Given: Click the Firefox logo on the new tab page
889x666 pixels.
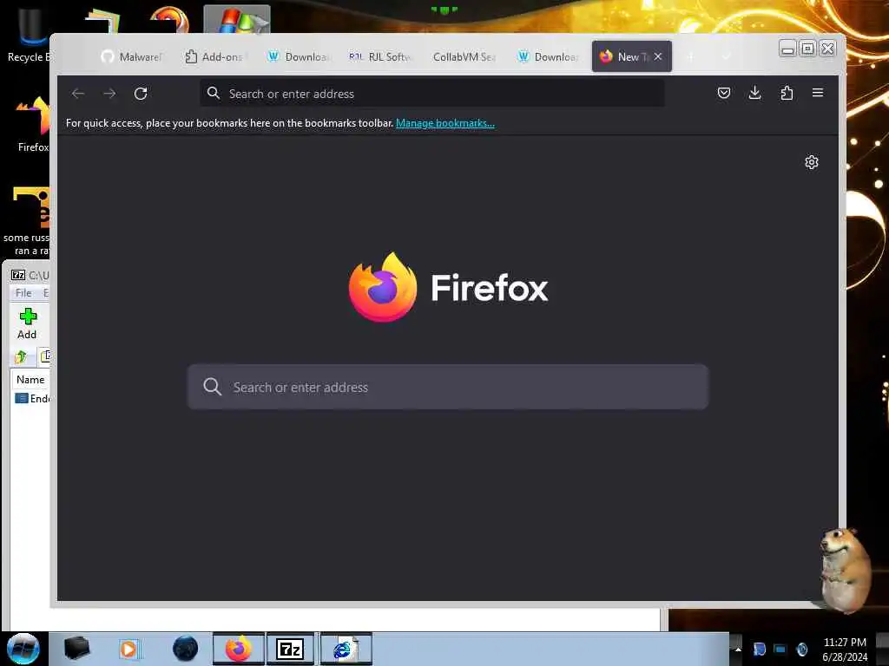Looking at the screenshot, I should pos(383,287).
